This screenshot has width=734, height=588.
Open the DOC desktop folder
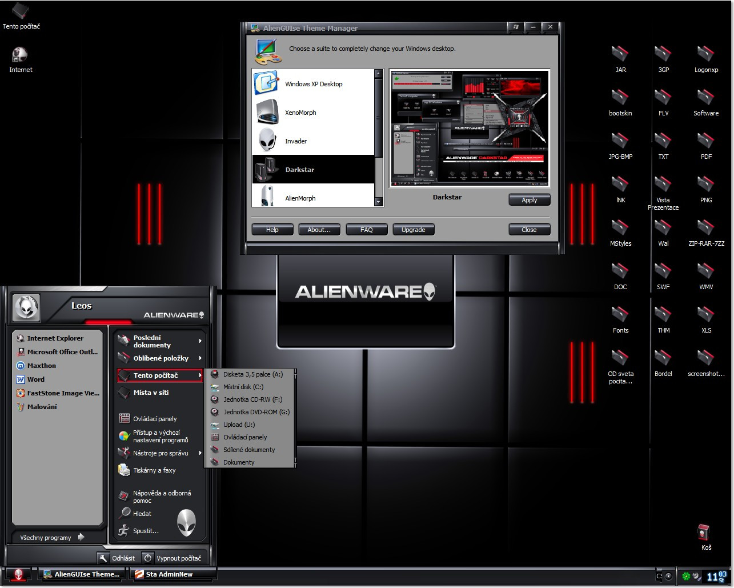pyautogui.click(x=620, y=277)
